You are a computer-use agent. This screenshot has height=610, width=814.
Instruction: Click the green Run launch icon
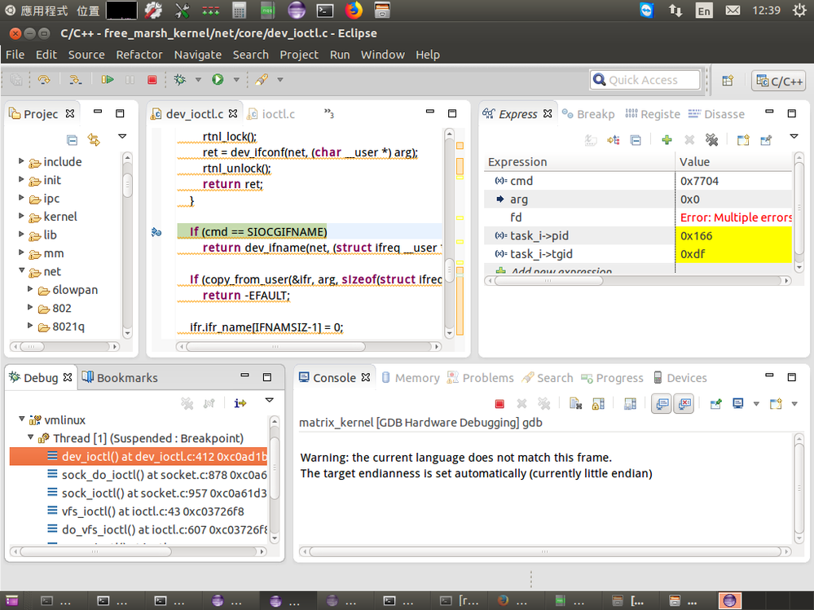point(218,79)
